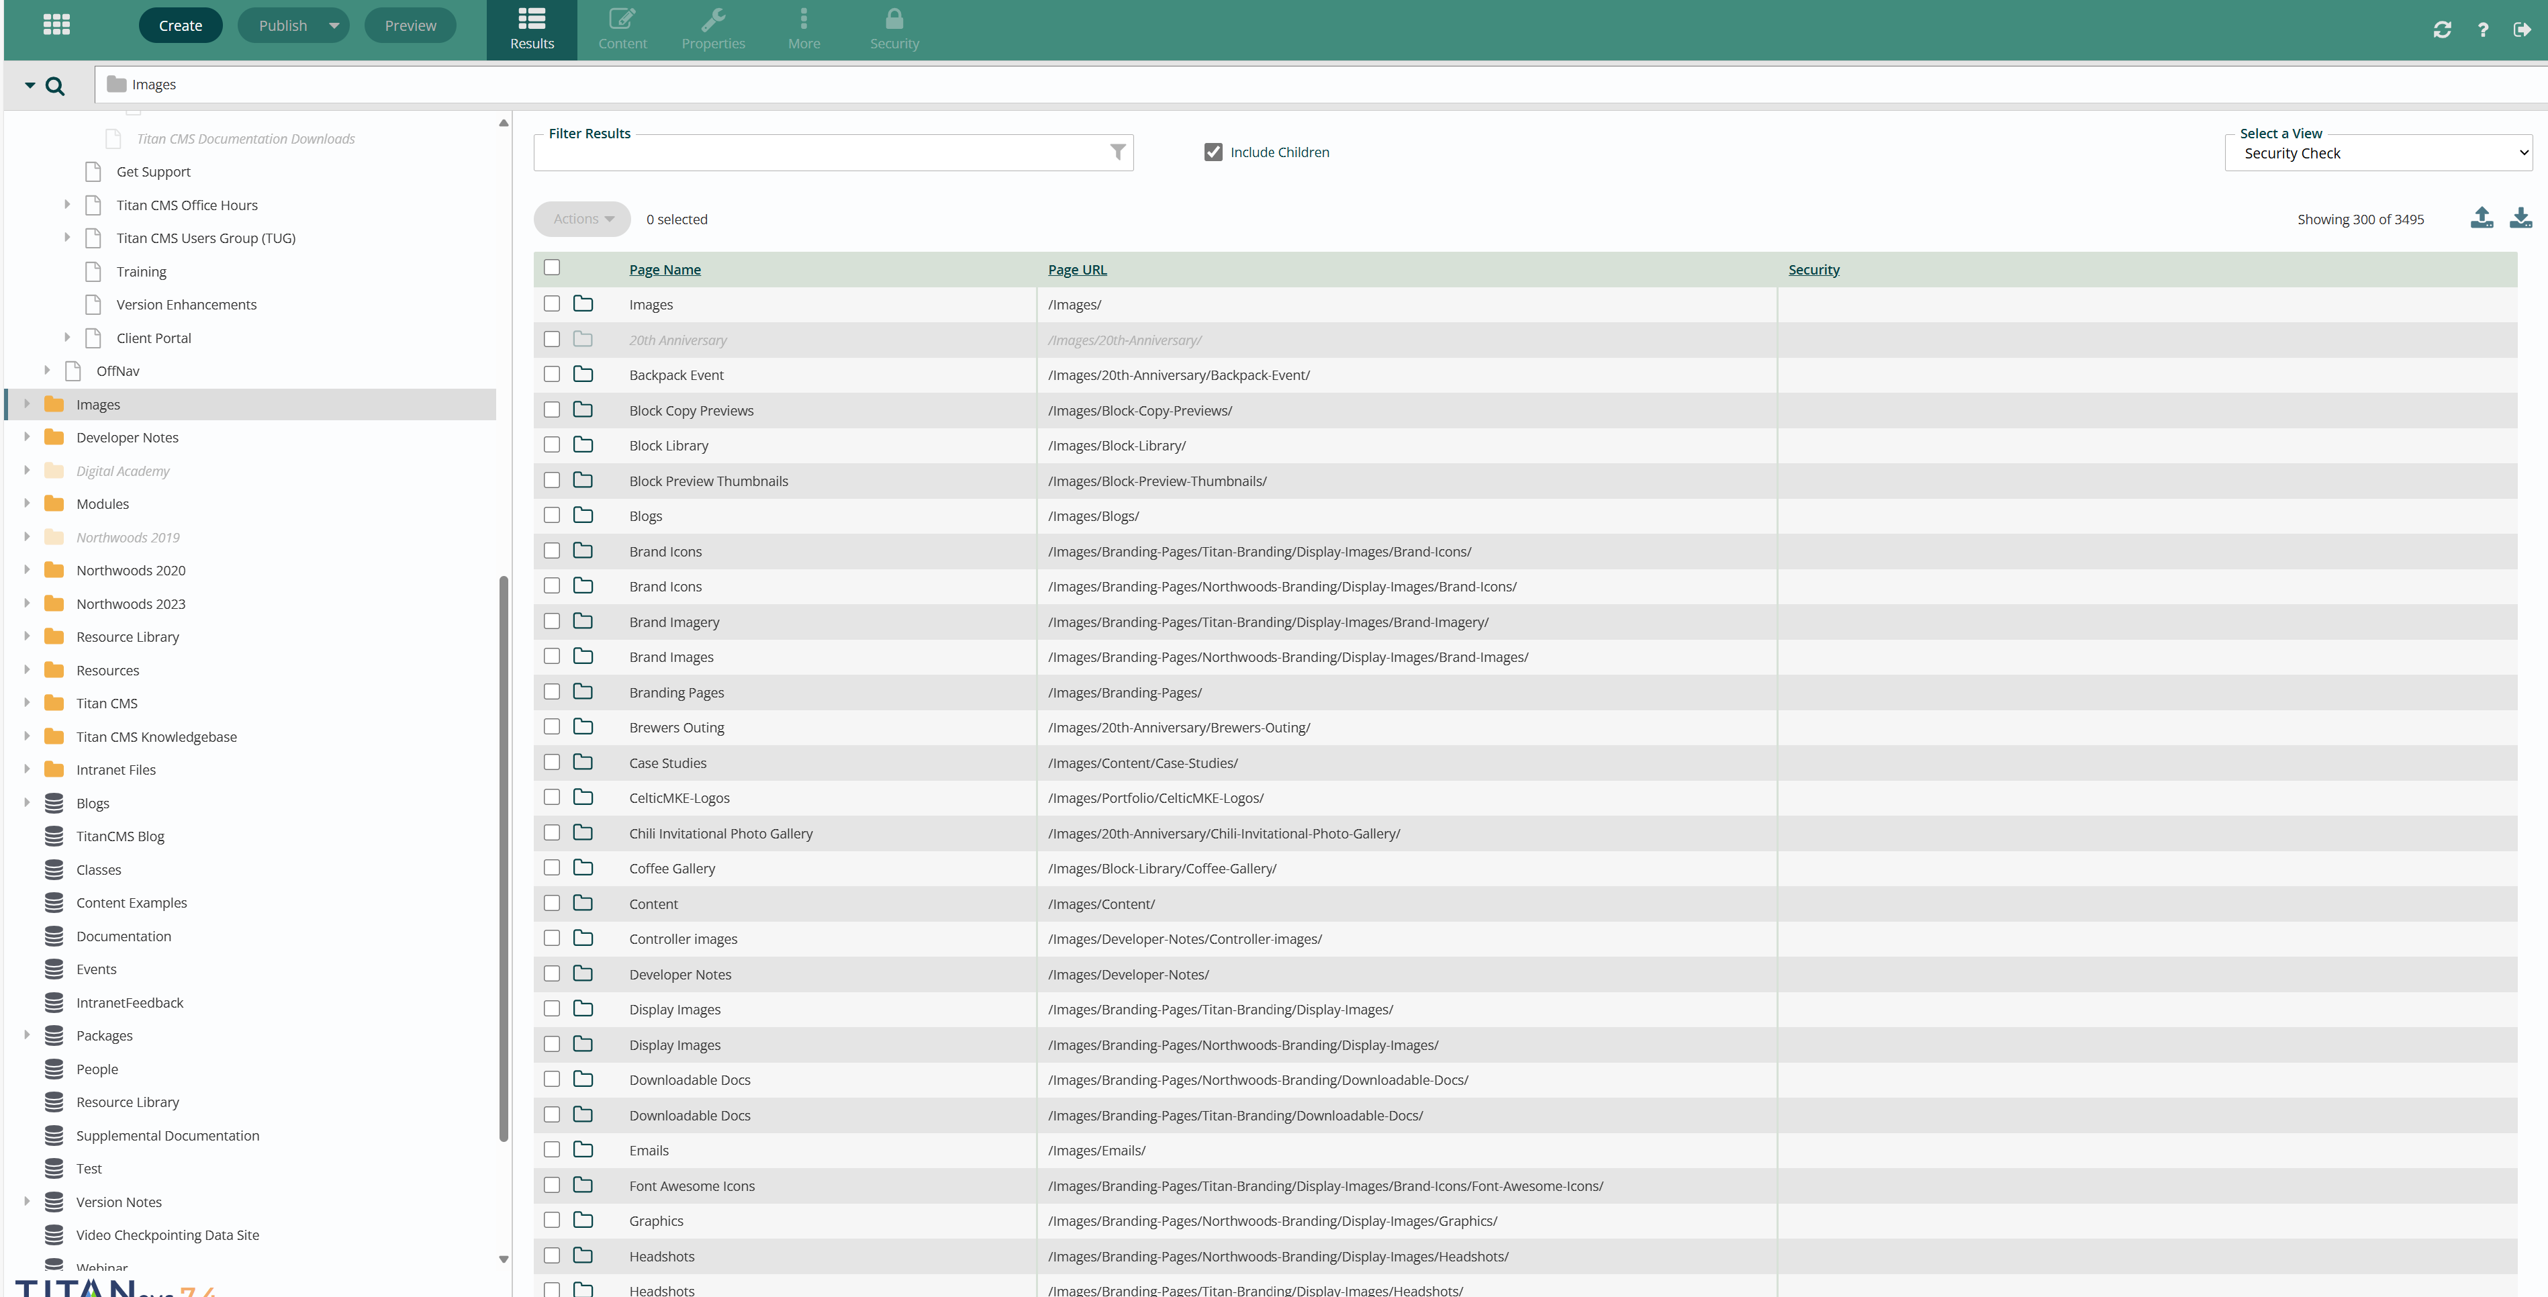Switch to the Results tab
The width and height of the screenshot is (2548, 1297).
click(x=532, y=30)
